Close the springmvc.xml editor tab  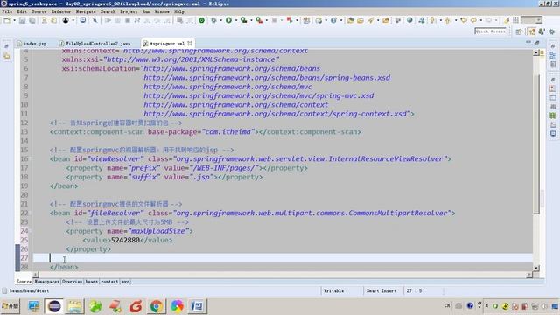coord(190,43)
